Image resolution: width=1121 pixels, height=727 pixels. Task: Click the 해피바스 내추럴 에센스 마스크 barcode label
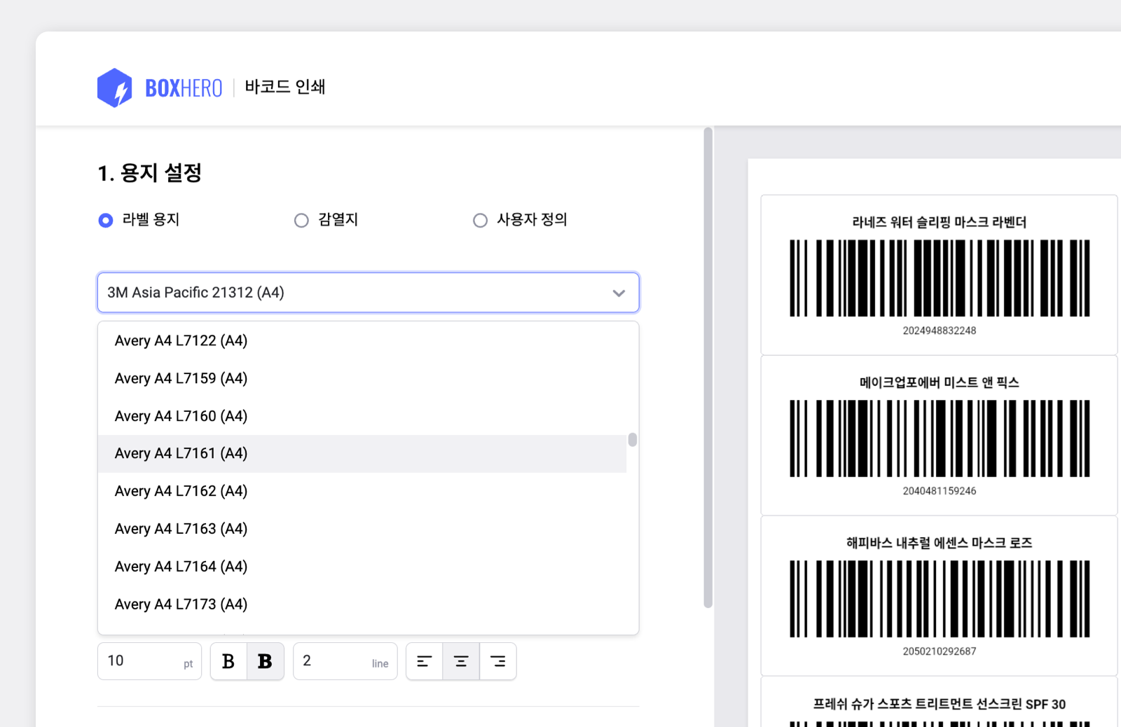(939, 595)
